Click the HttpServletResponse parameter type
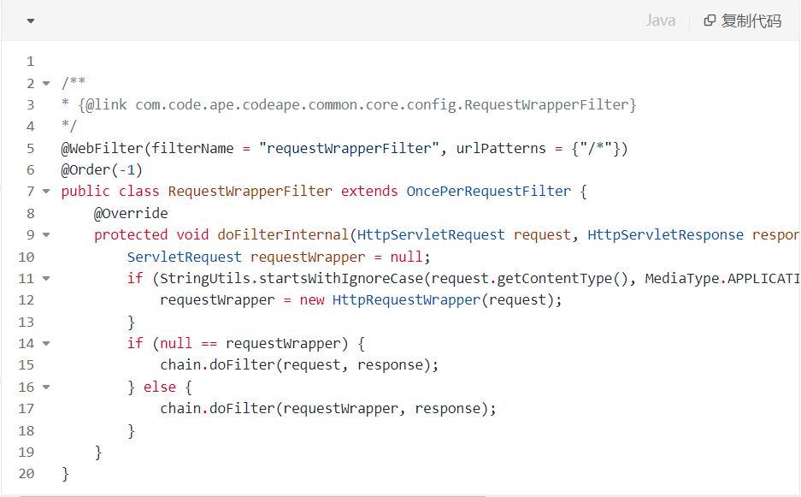Screen dimensions: 801x497 point(666,234)
